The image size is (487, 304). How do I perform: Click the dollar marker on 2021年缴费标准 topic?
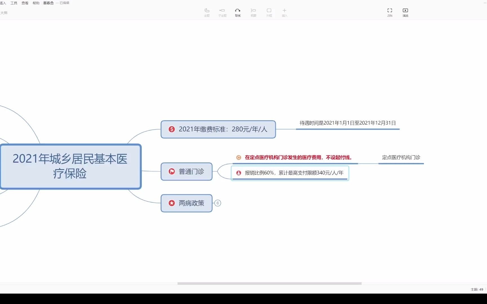(x=172, y=129)
